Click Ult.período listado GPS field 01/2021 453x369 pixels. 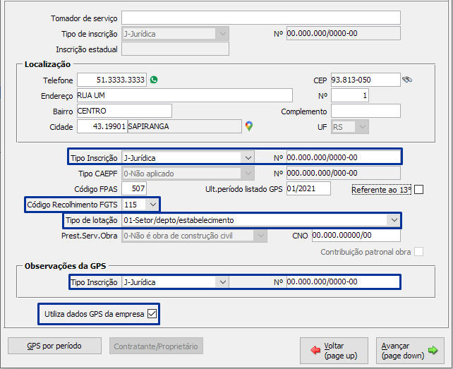pyautogui.click(x=308, y=188)
